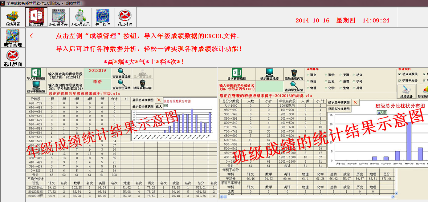Click the 2012021班 row label
The width and height of the screenshot is (428, 202).
click(35, 192)
